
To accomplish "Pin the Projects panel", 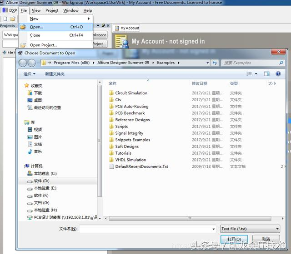I will click(103, 25).
